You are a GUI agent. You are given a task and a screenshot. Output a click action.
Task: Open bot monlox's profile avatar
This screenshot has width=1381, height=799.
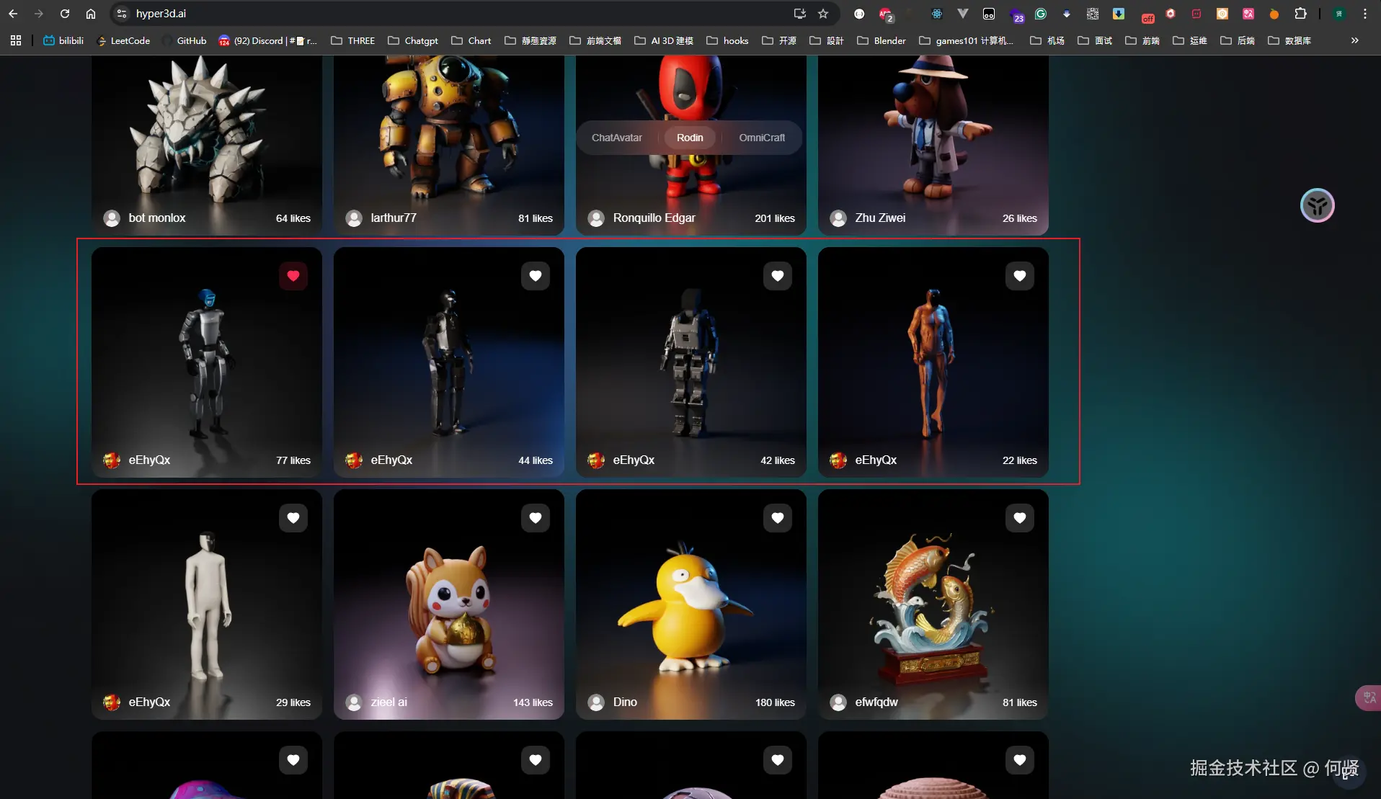[x=112, y=218]
